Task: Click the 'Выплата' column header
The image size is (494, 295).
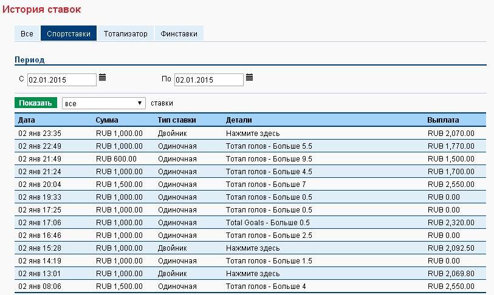Action: coord(443,120)
